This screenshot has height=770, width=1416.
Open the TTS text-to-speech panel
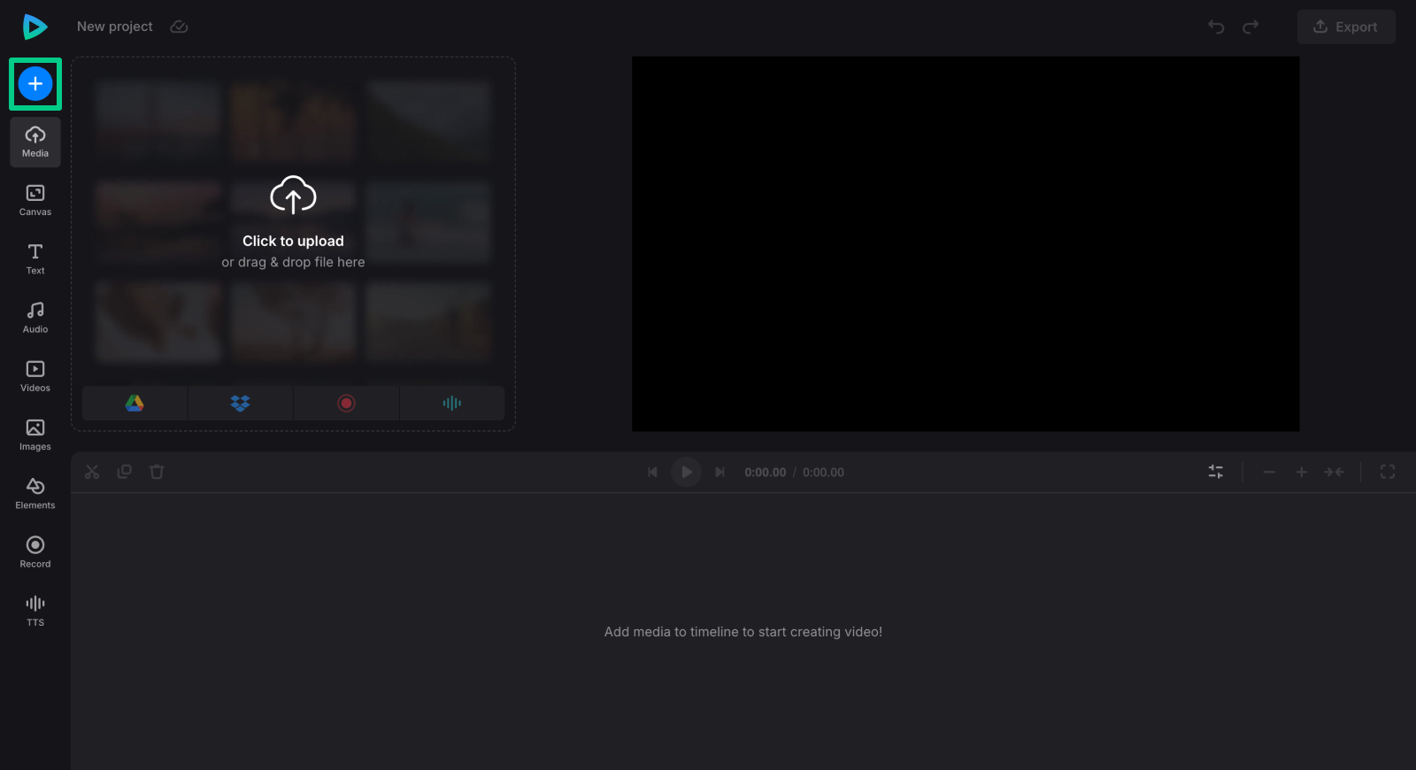35,611
